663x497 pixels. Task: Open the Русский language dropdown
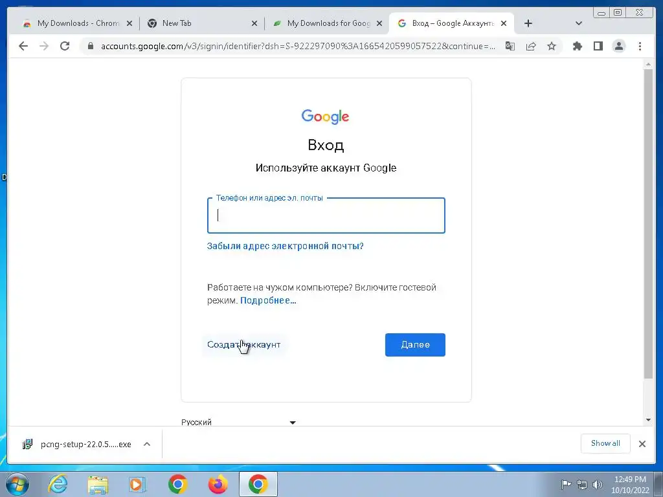(x=238, y=422)
